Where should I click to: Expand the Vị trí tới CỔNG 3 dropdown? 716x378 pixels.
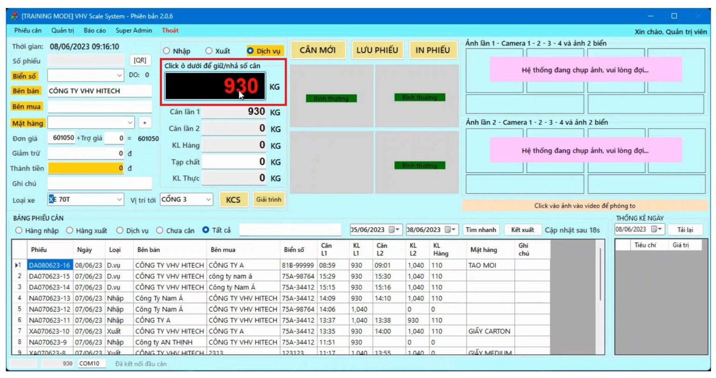point(208,199)
